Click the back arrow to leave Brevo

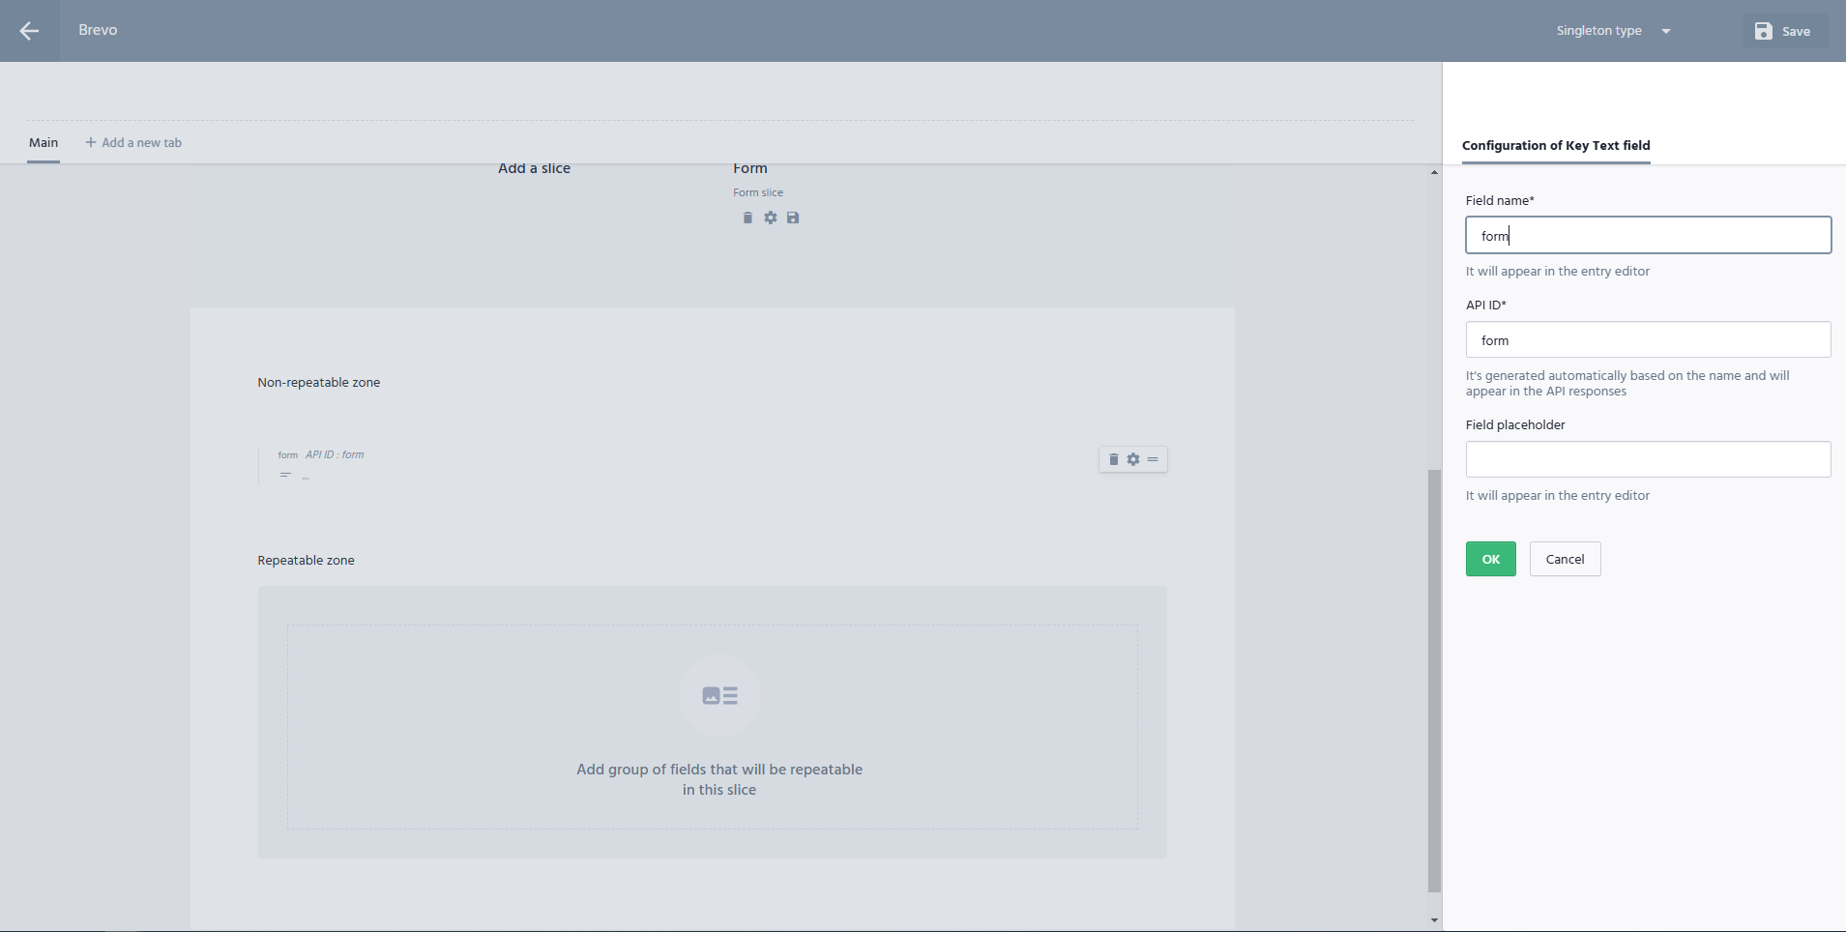pyautogui.click(x=30, y=30)
